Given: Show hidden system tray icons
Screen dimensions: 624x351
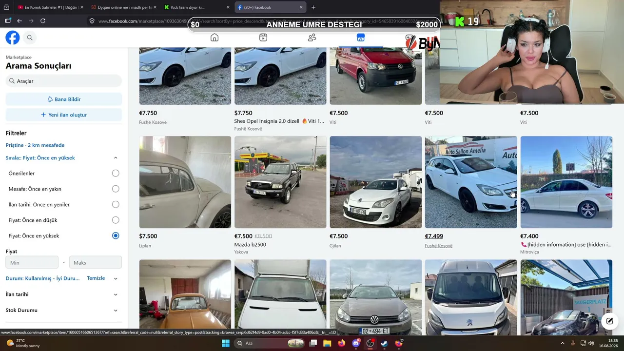Looking at the screenshot, I should pyautogui.click(x=563, y=343).
